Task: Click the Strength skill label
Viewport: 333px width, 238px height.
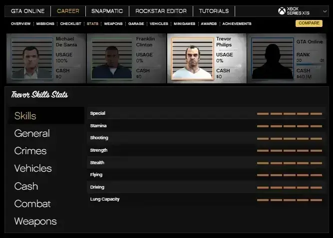Action: tap(99, 150)
